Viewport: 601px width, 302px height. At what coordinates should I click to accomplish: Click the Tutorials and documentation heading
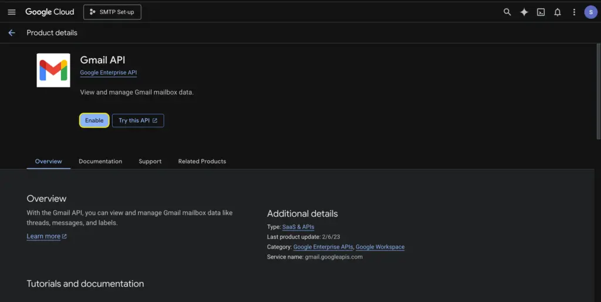click(86, 284)
